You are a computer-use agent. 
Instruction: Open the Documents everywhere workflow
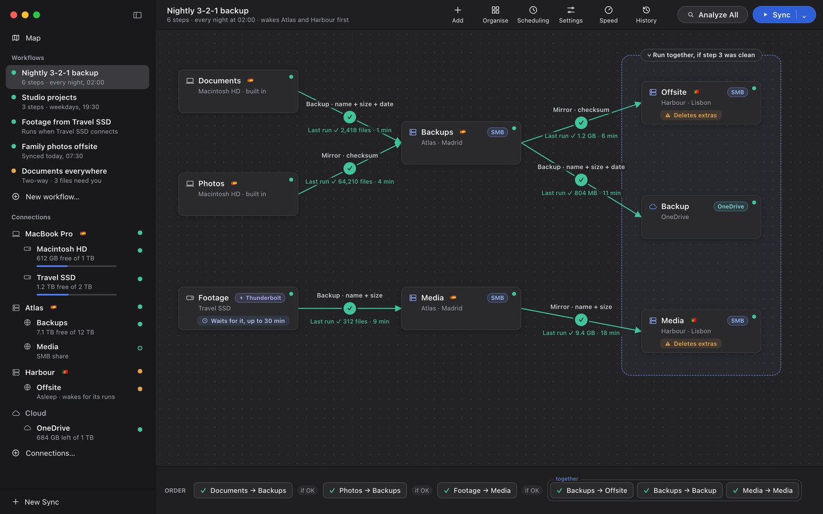click(x=77, y=175)
